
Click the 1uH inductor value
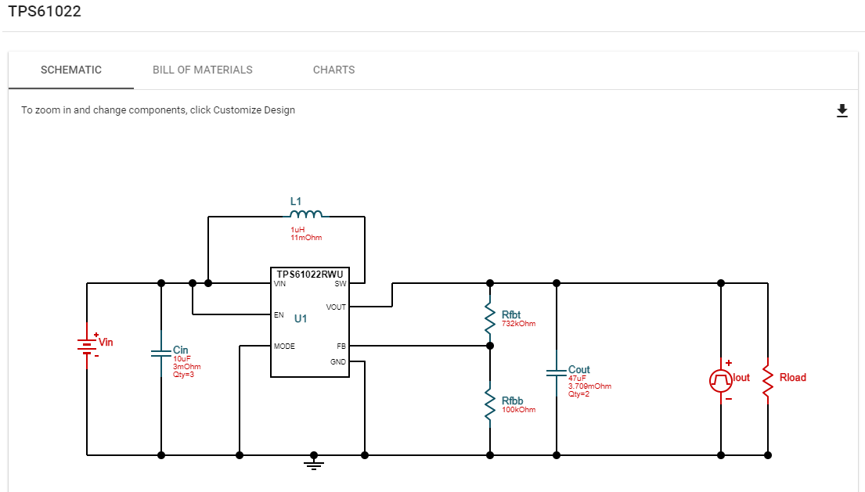(x=297, y=230)
